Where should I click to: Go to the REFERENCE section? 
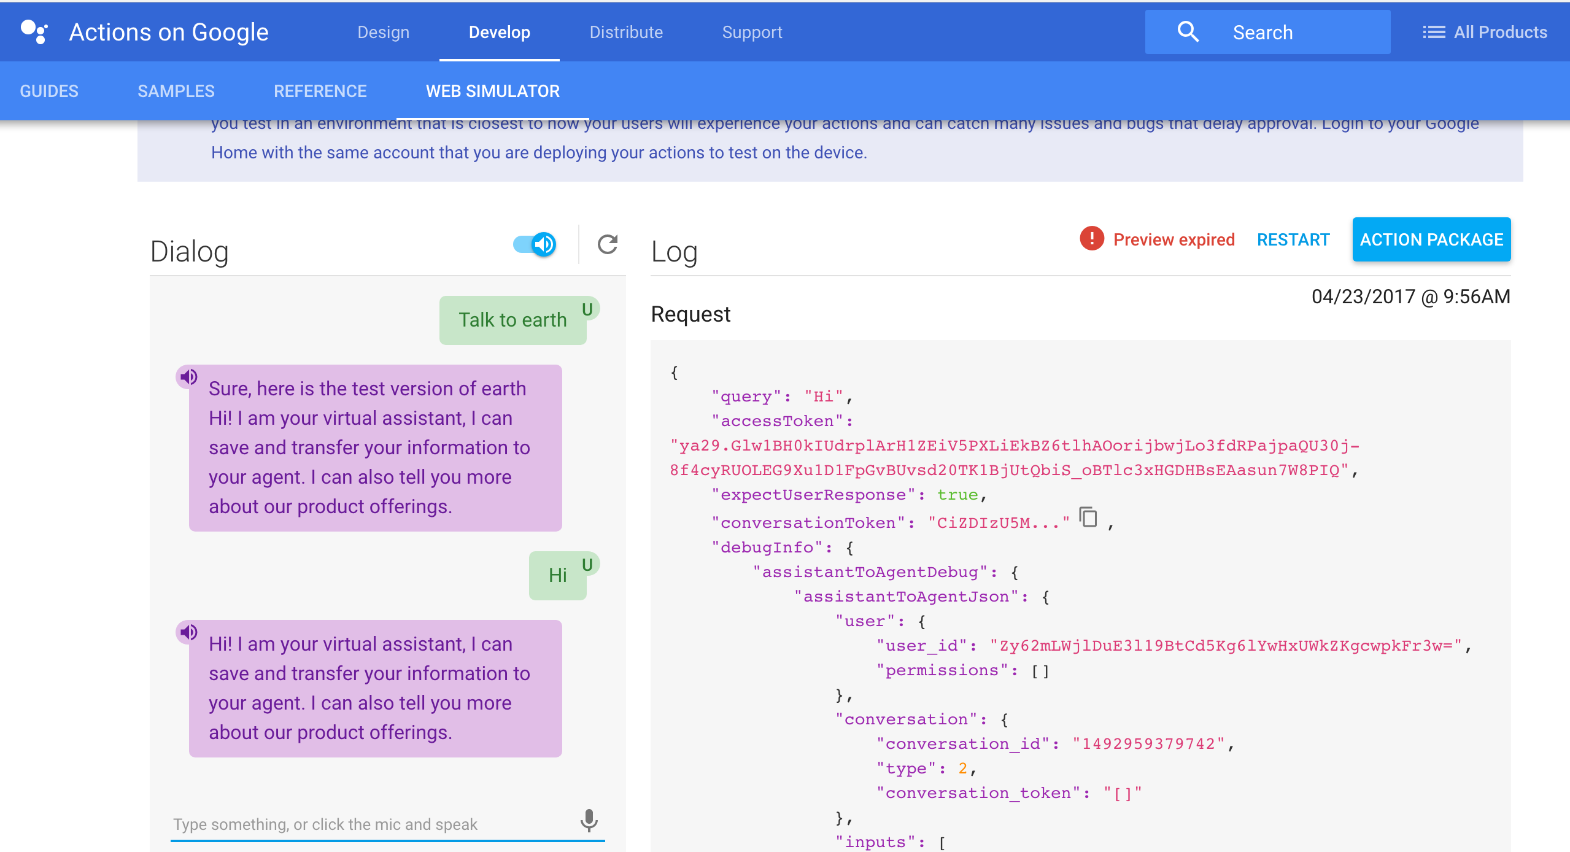pyautogui.click(x=320, y=91)
